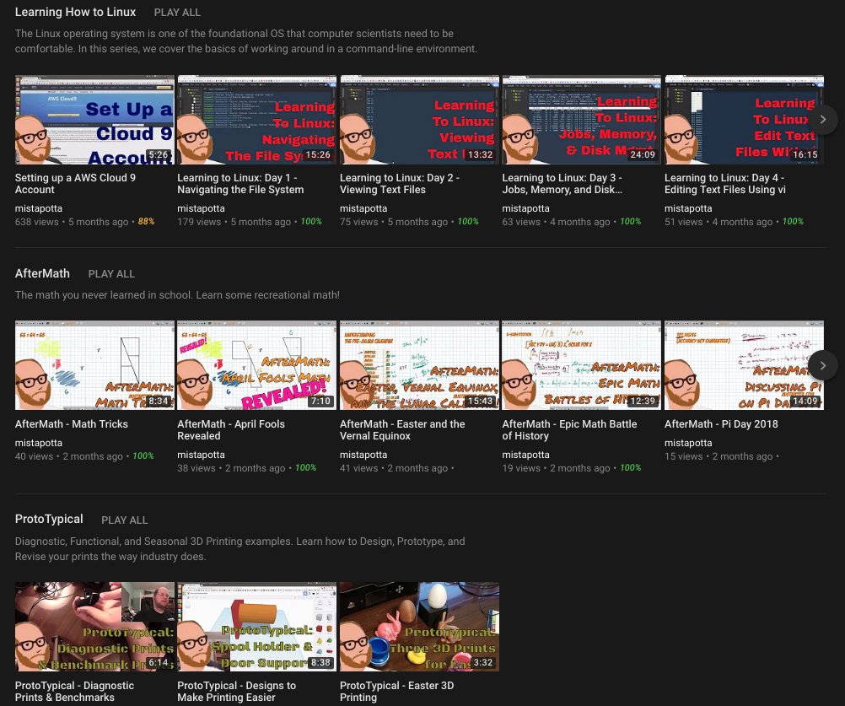Click the 5:26 duration badge
The image size is (845, 706).
click(159, 154)
